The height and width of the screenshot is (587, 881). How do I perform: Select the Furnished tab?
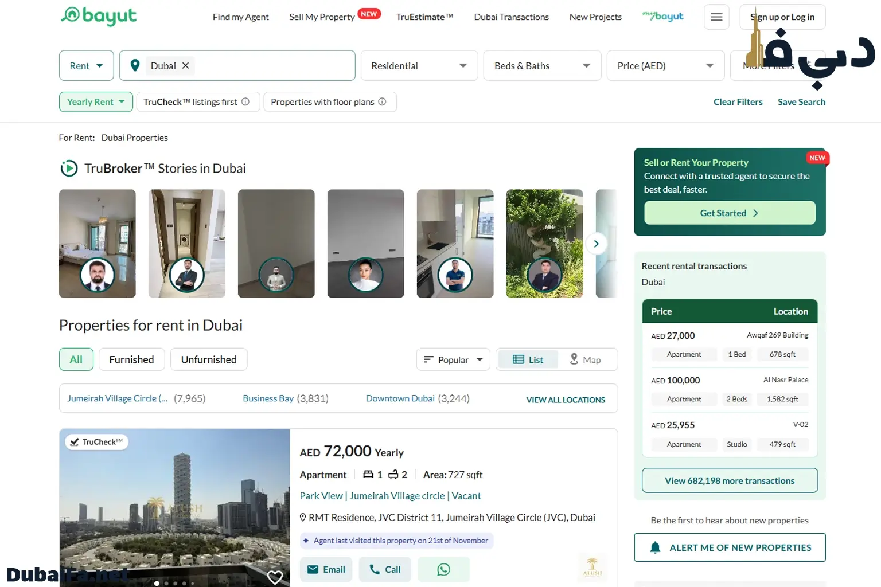point(131,359)
